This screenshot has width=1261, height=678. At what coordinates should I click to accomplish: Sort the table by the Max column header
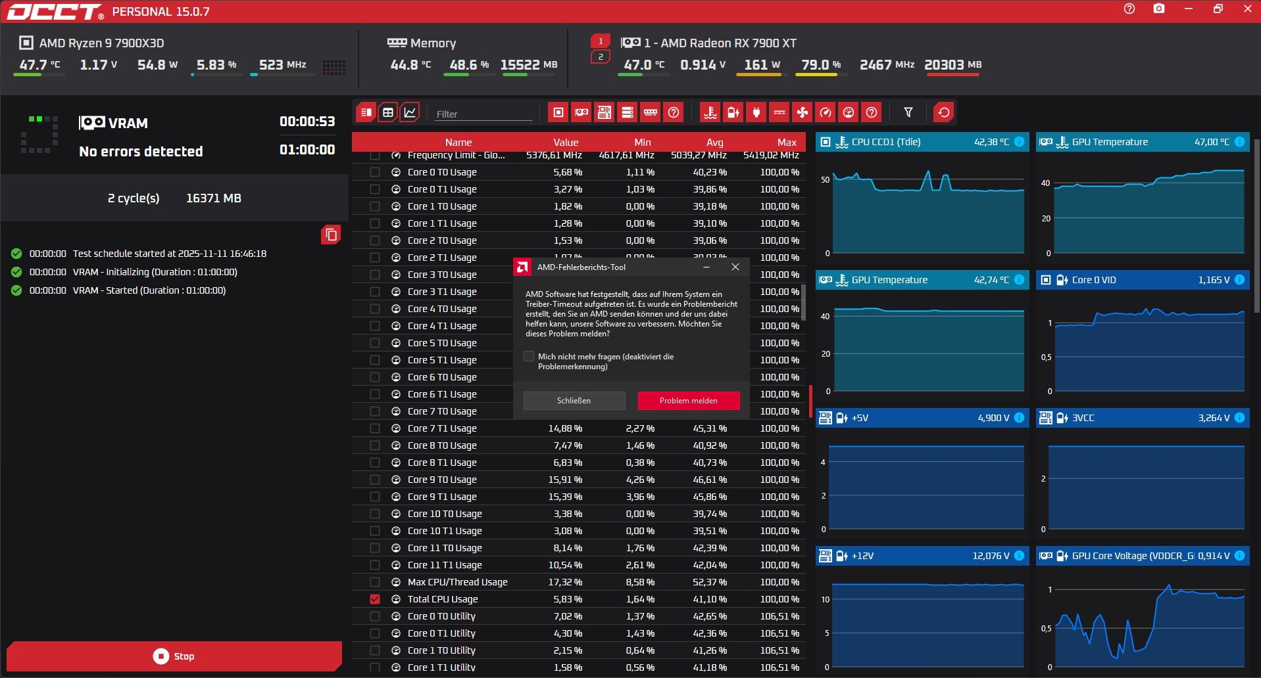pyautogui.click(x=787, y=143)
